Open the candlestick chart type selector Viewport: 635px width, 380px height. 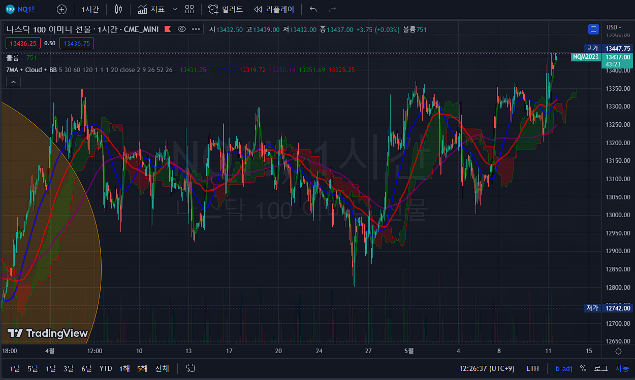118,9
